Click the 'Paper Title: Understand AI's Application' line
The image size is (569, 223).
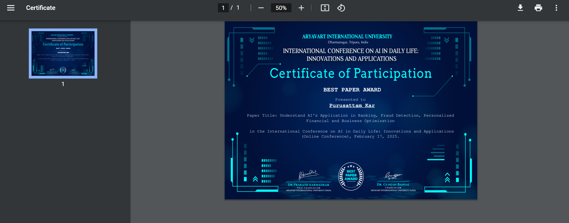pyautogui.click(x=351, y=115)
